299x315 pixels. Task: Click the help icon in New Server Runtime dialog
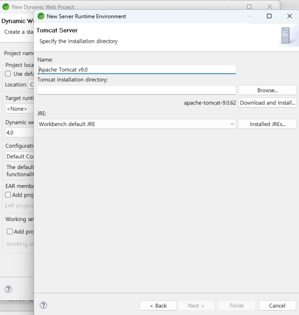coord(44,305)
